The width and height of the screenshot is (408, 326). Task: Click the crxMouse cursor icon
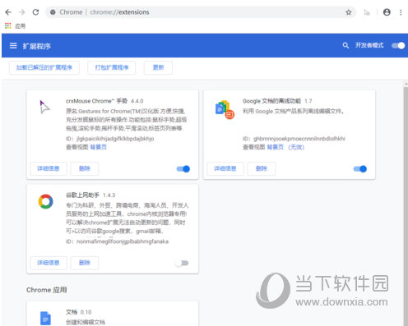pos(44,107)
